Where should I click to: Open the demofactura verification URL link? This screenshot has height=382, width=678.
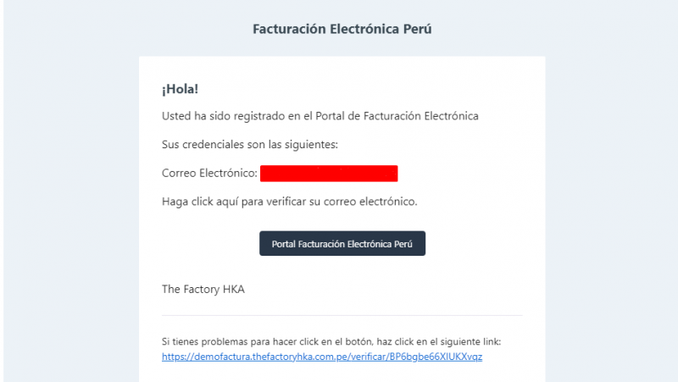(x=322, y=357)
